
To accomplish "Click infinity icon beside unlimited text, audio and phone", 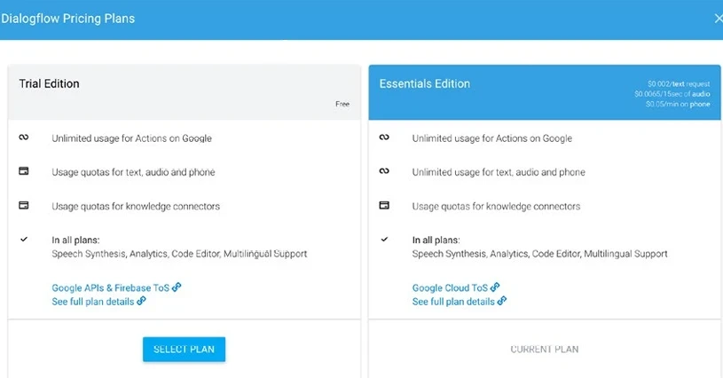I will tap(384, 171).
